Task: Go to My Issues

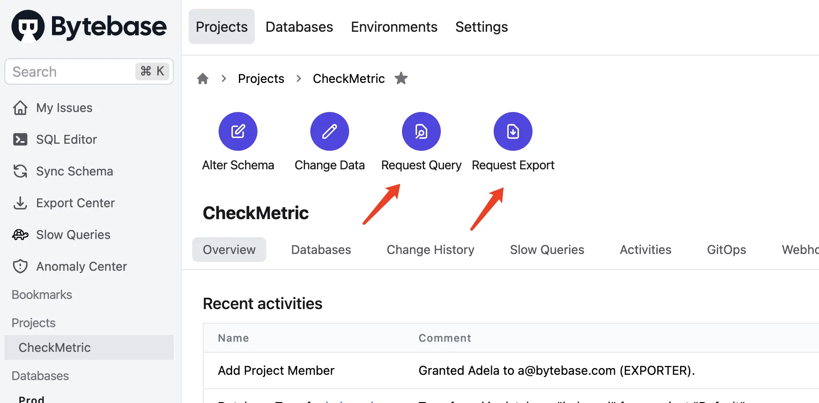Action: [x=64, y=108]
